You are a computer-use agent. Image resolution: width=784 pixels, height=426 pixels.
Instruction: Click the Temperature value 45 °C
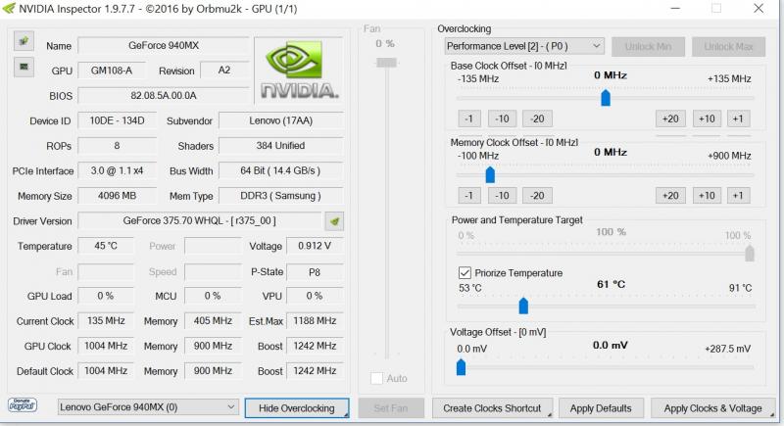(x=106, y=246)
